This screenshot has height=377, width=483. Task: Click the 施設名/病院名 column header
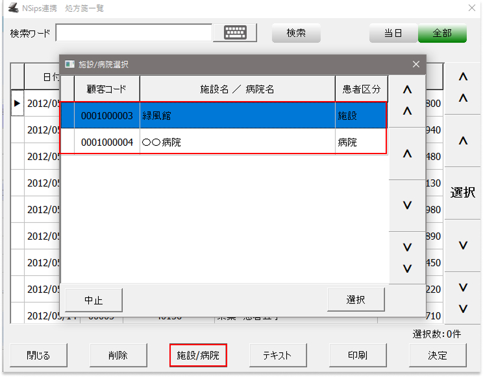[x=237, y=89]
